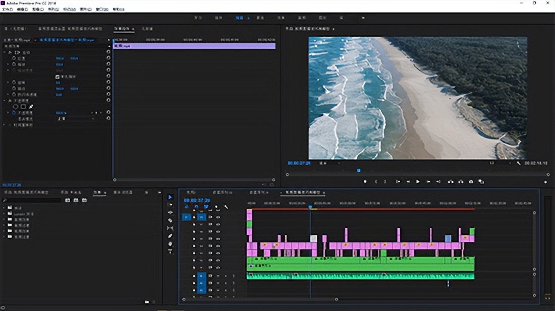Click the Program Monitor scrub bar playhead
The height and width of the screenshot is (311, 555).
(x=359, y=170)
